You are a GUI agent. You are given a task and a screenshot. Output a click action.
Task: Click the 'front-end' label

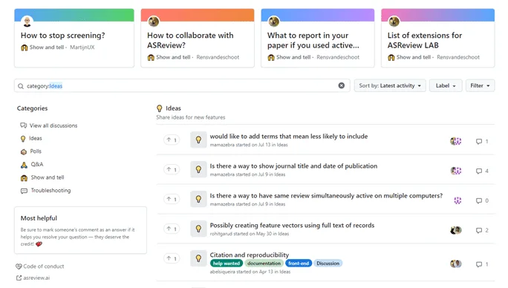tap(299, 264)
